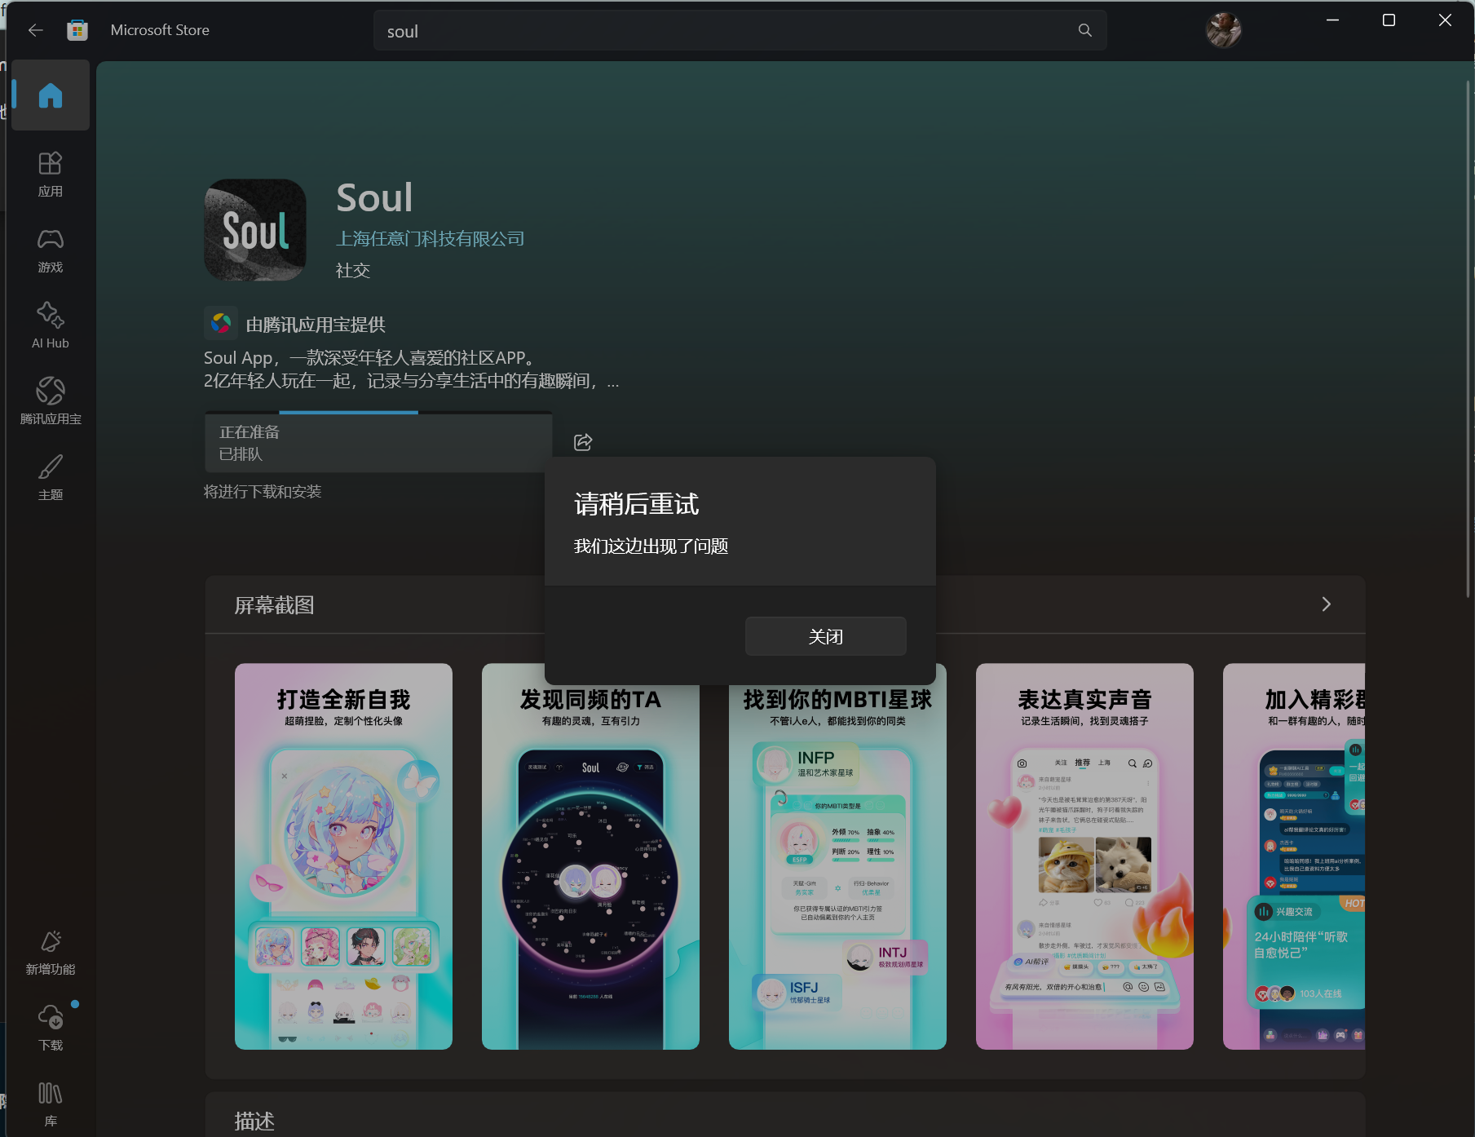The width and height of the screenshot is (1475, 1137).
Task: Open the 腾讯应用宝 section
Action: point(51,402)
